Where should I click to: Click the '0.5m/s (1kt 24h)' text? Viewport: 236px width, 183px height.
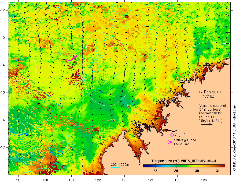pos(210,121)
